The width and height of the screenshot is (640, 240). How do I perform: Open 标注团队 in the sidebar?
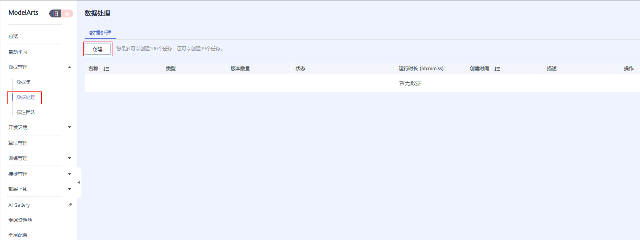(x=26, y=112)
